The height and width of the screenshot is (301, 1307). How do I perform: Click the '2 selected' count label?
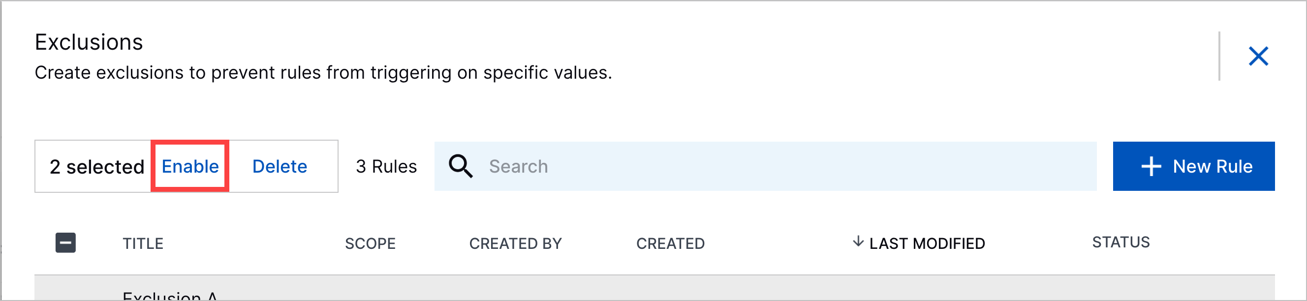(97, 167)
